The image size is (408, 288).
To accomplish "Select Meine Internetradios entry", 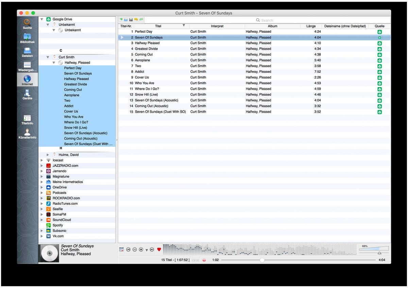I will pos(68,182).
